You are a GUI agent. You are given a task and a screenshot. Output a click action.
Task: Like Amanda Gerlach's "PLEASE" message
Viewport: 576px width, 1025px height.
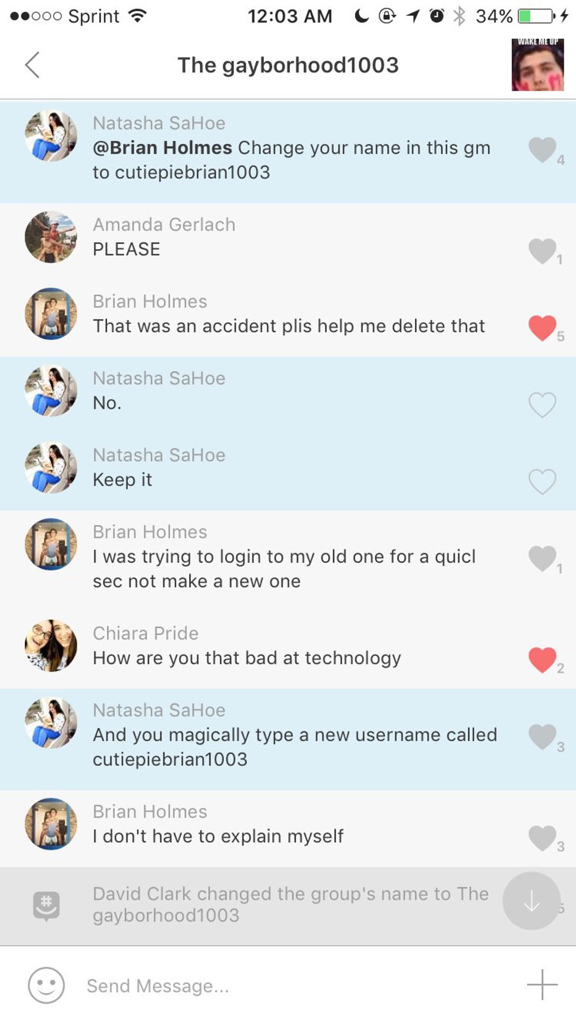coord(542,251)
